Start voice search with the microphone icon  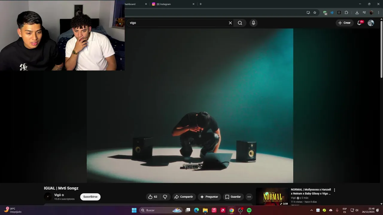[253, 23]
